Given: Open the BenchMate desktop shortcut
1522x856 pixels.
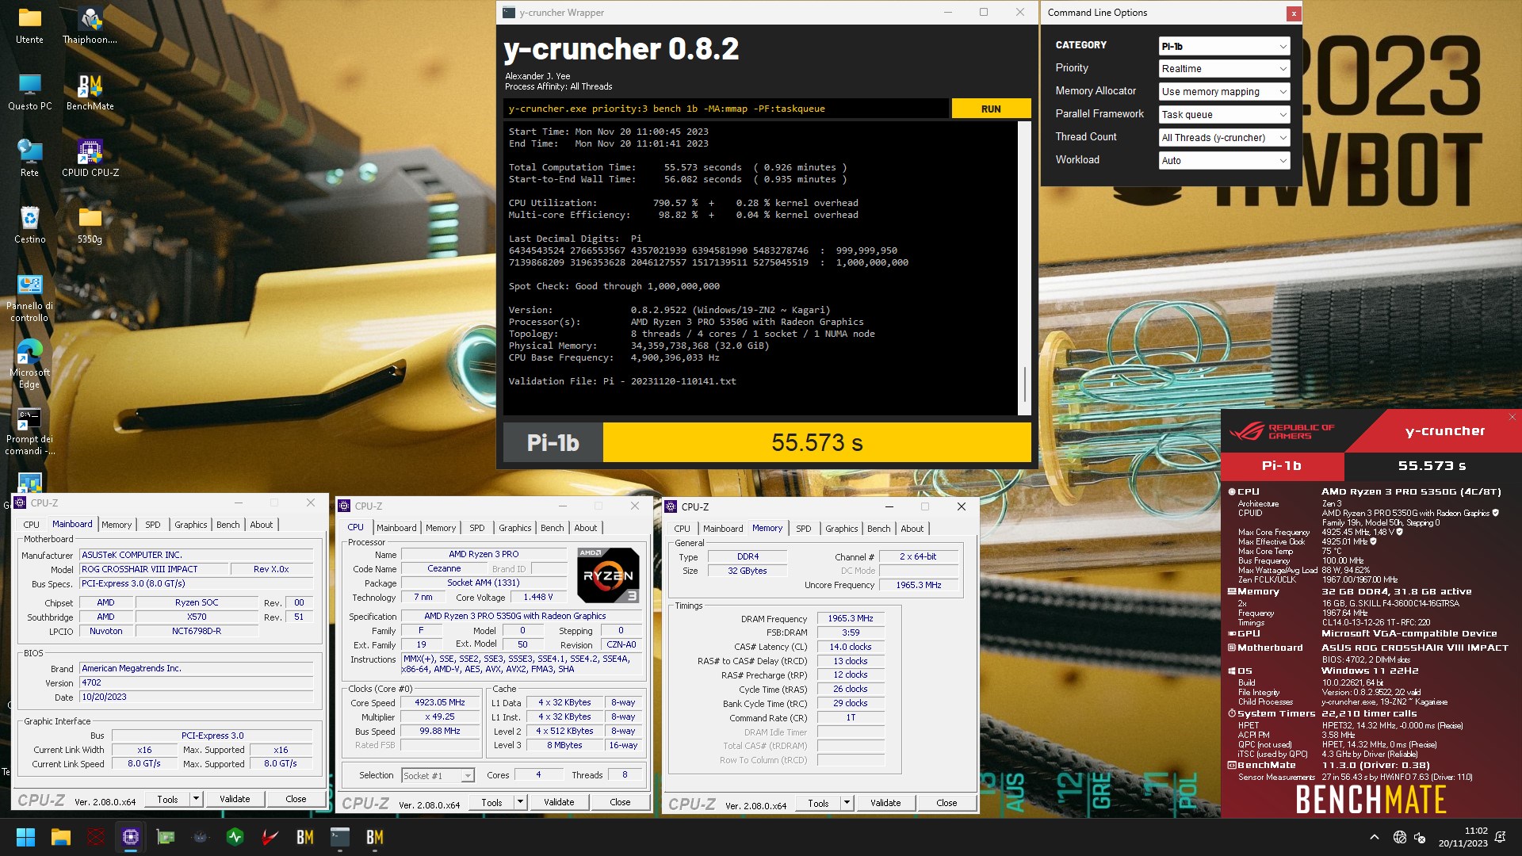Looking at the screenshot, I should (x=90, y=92).
